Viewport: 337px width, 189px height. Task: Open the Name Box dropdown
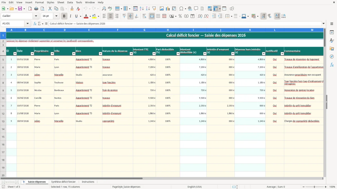28,24
